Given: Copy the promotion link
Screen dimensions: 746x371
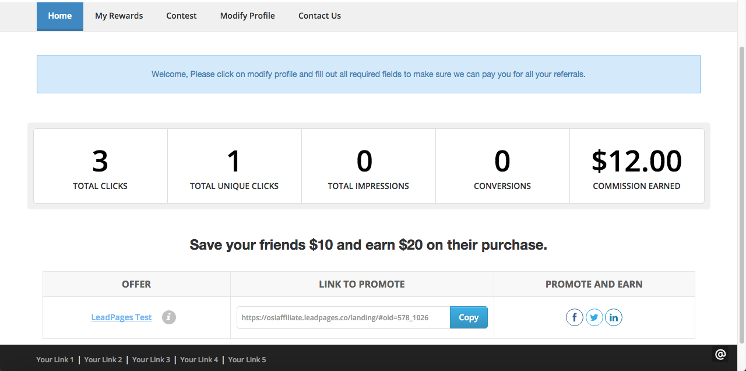Looking at the screenshot, I should [469, 317].
